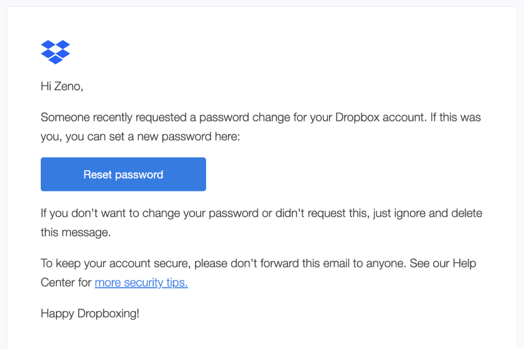Image resolution: width=524 pixels, height=349 pixels.
Task: Click the ignore and delete instruction text
Action: click(x=261, y=222)
